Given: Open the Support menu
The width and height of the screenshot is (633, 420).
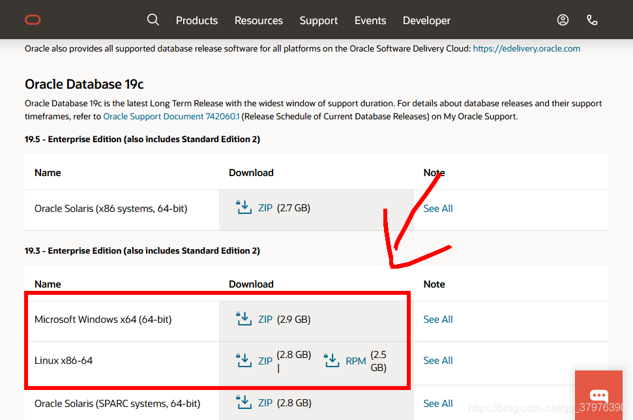Looking at the screenshot, I should pyautogui.click(x=319, y=21).
